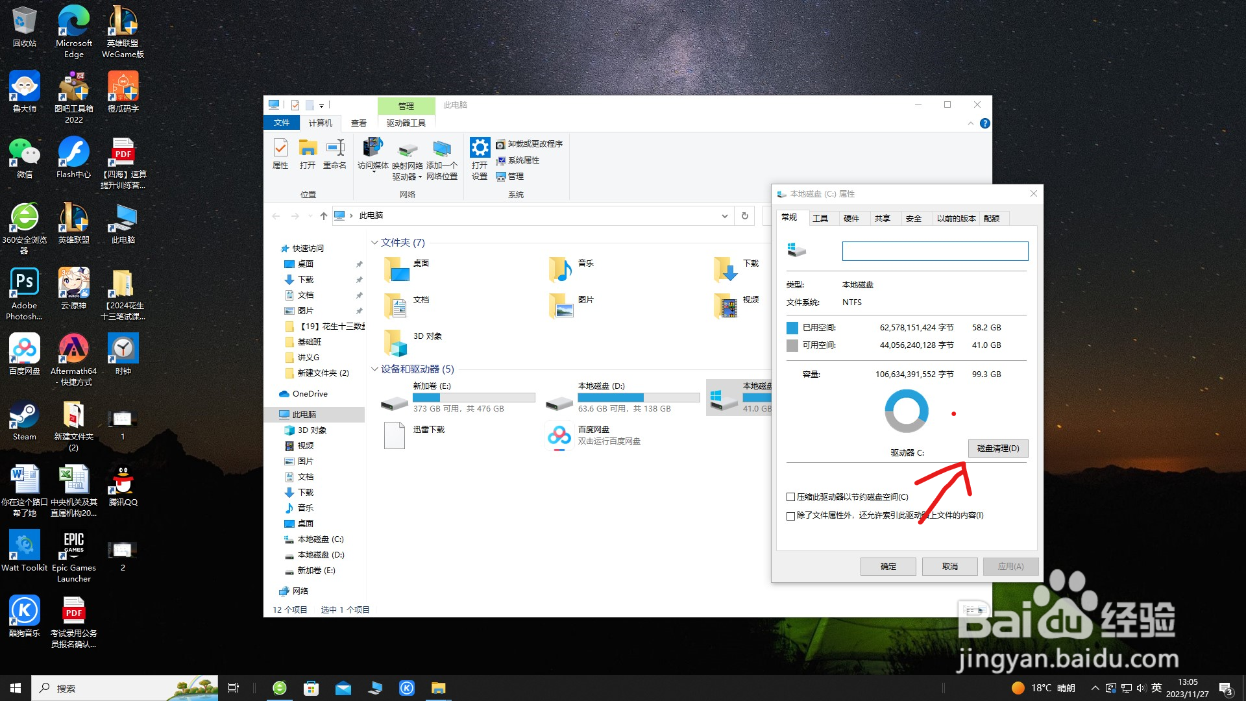Click the refresh icon beside the address bar
This screenshot has height=701, width=1246.
point(745,215)
